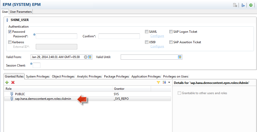Click the SHINE_USER name heading

click(x=20, y=20)
